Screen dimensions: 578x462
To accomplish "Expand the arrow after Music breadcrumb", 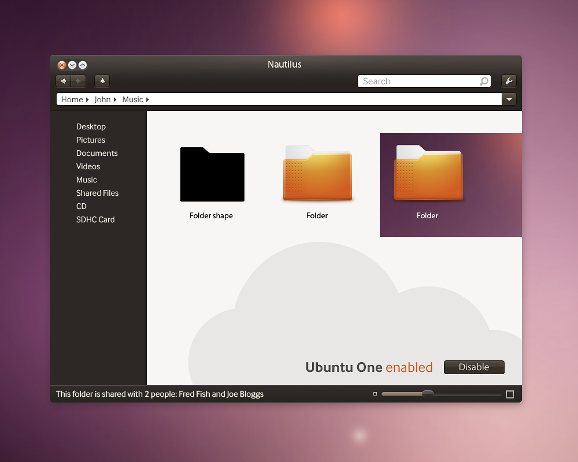I will pos(147,99).
